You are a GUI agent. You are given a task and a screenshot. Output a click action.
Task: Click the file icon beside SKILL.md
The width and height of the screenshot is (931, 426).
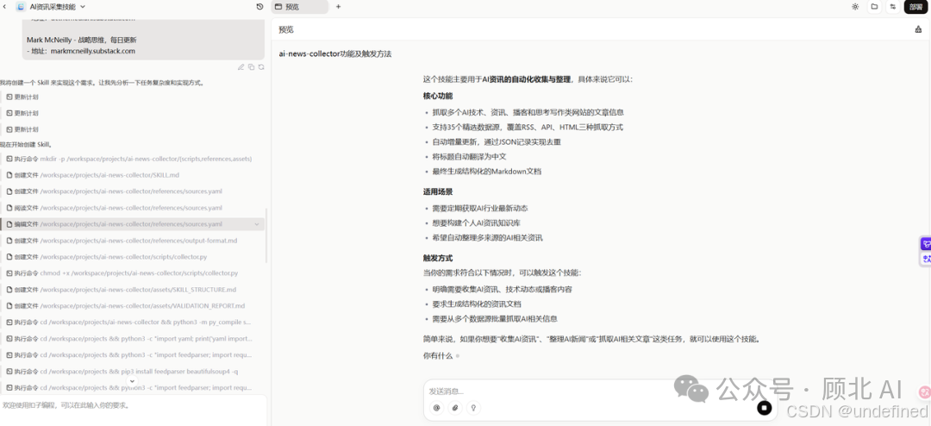9,175
